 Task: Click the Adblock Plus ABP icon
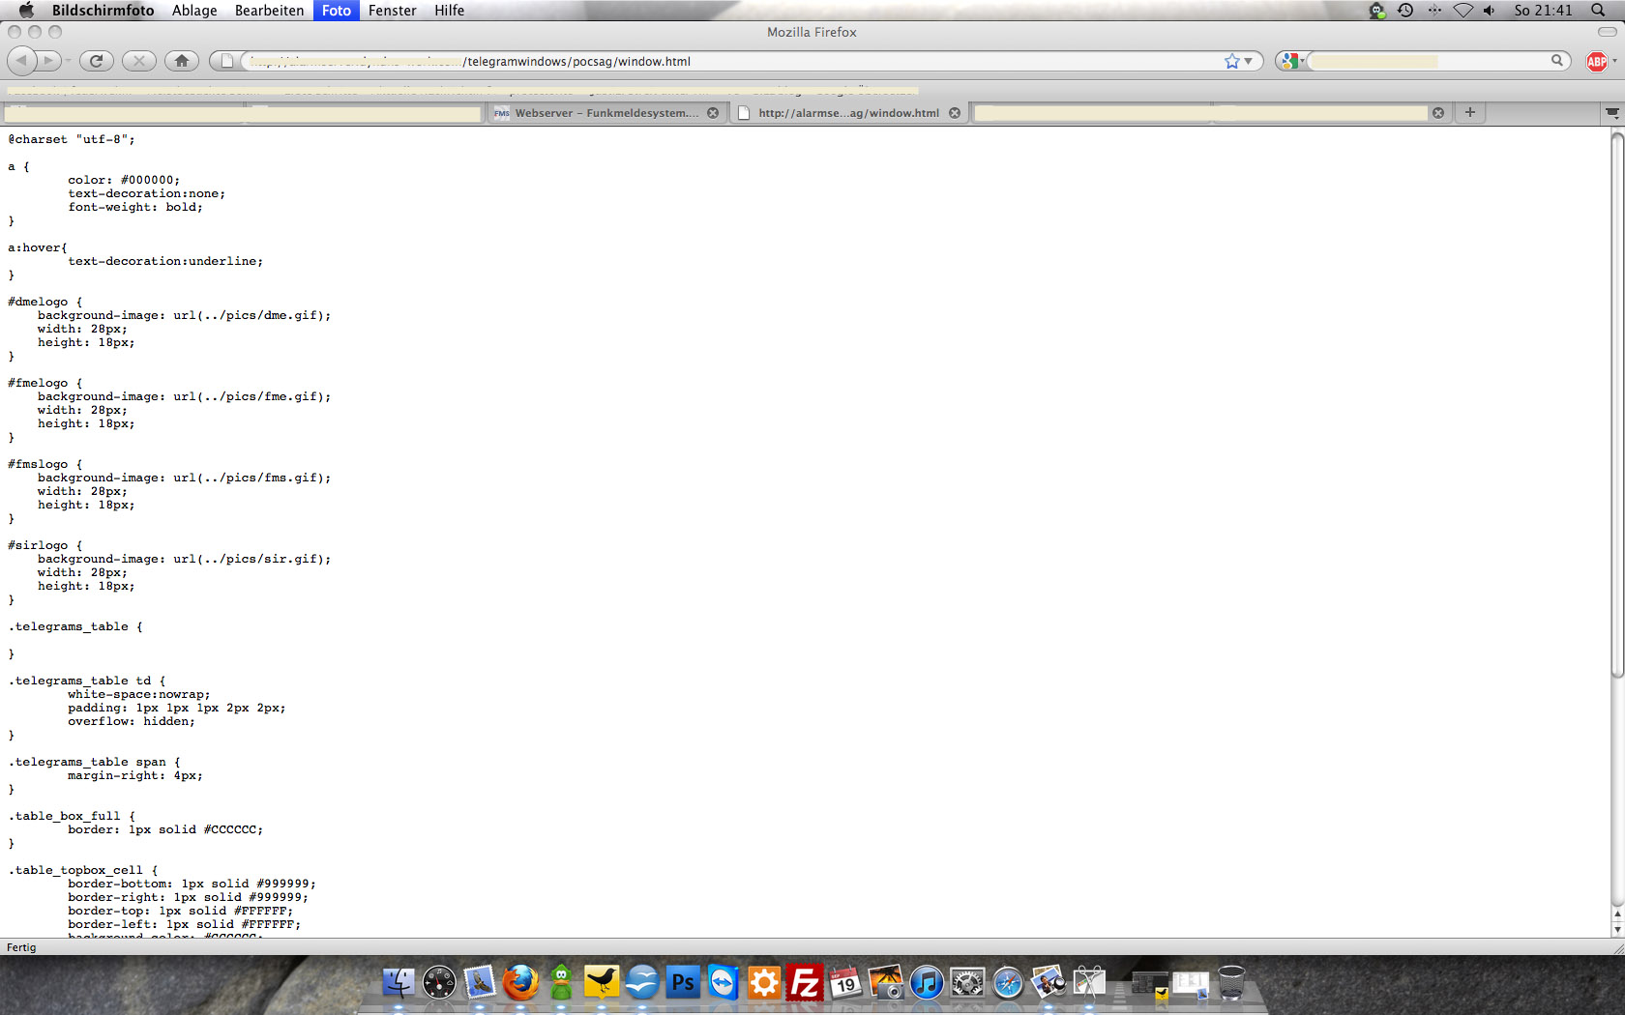(x=1596, y=61)
